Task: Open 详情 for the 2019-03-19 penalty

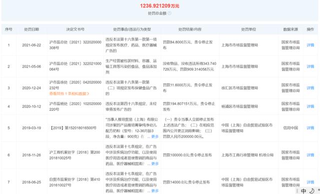Action: point(310,128)
